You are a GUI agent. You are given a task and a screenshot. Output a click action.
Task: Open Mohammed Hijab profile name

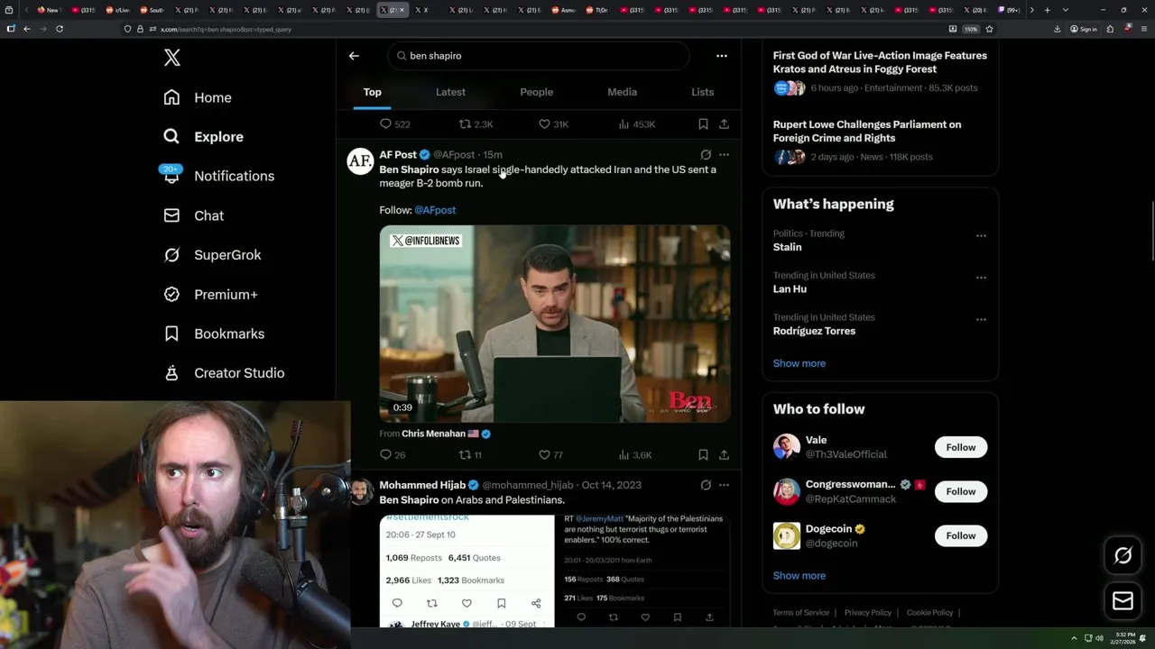coord(422,485)
